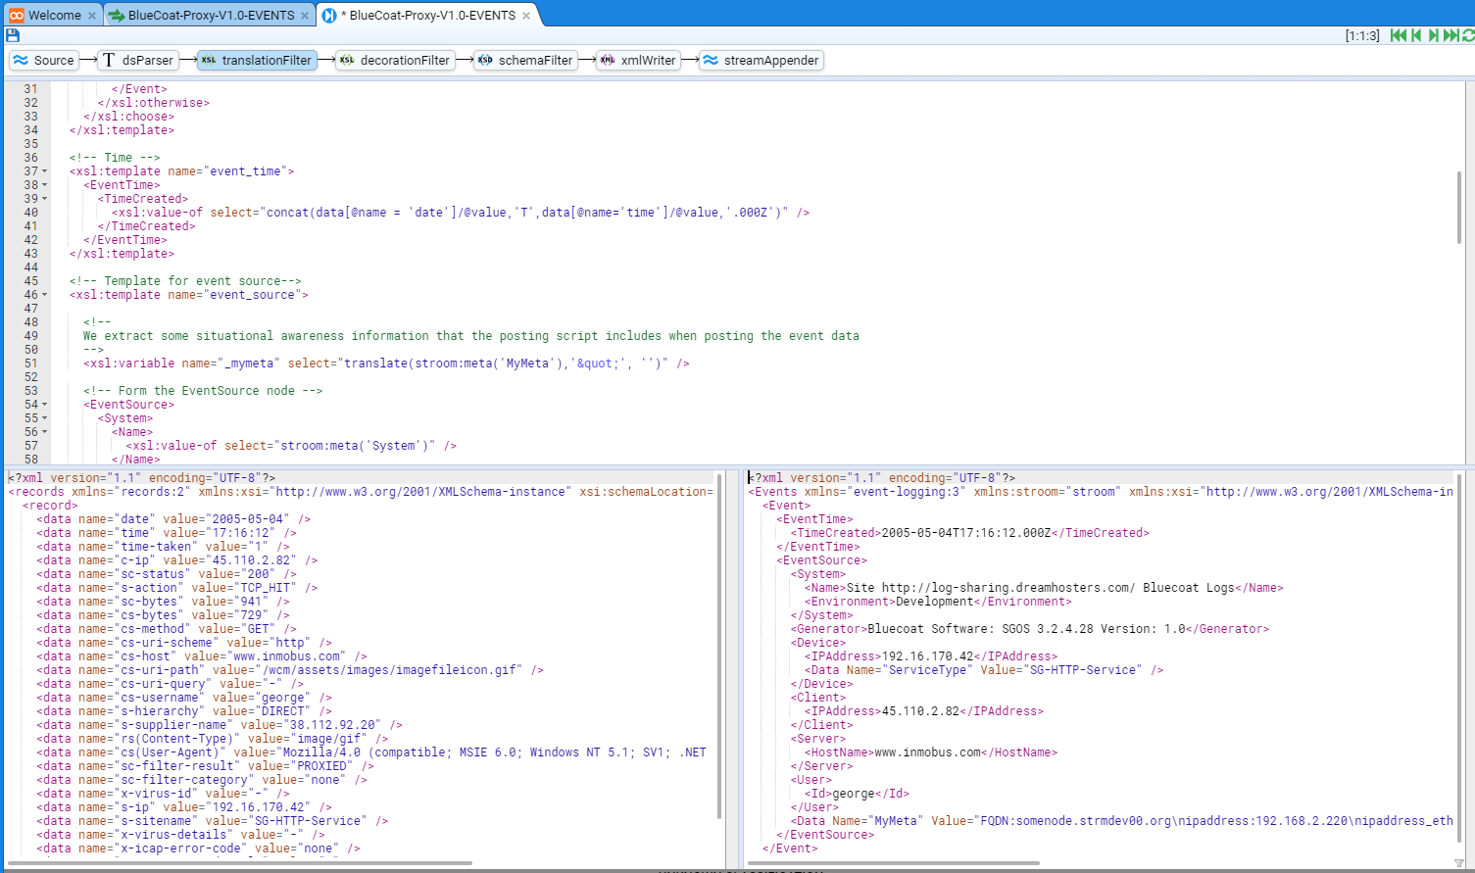Step forward to next record
Image resolution: width=1475 pixels, height=873 pixels.
[1433, 35]
